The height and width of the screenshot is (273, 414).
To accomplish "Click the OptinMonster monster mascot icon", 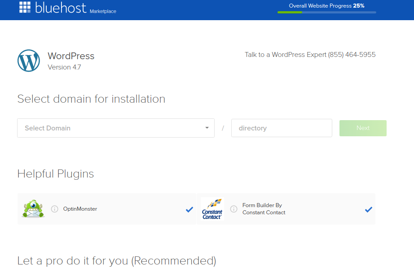I will coord(33,209).
